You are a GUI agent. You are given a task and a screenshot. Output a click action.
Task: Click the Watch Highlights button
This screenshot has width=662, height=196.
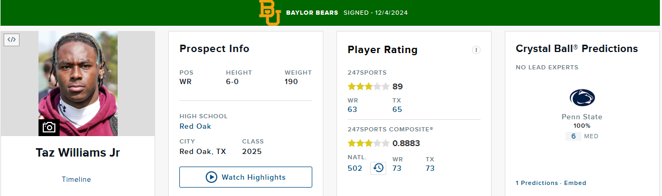coord(246,177)
